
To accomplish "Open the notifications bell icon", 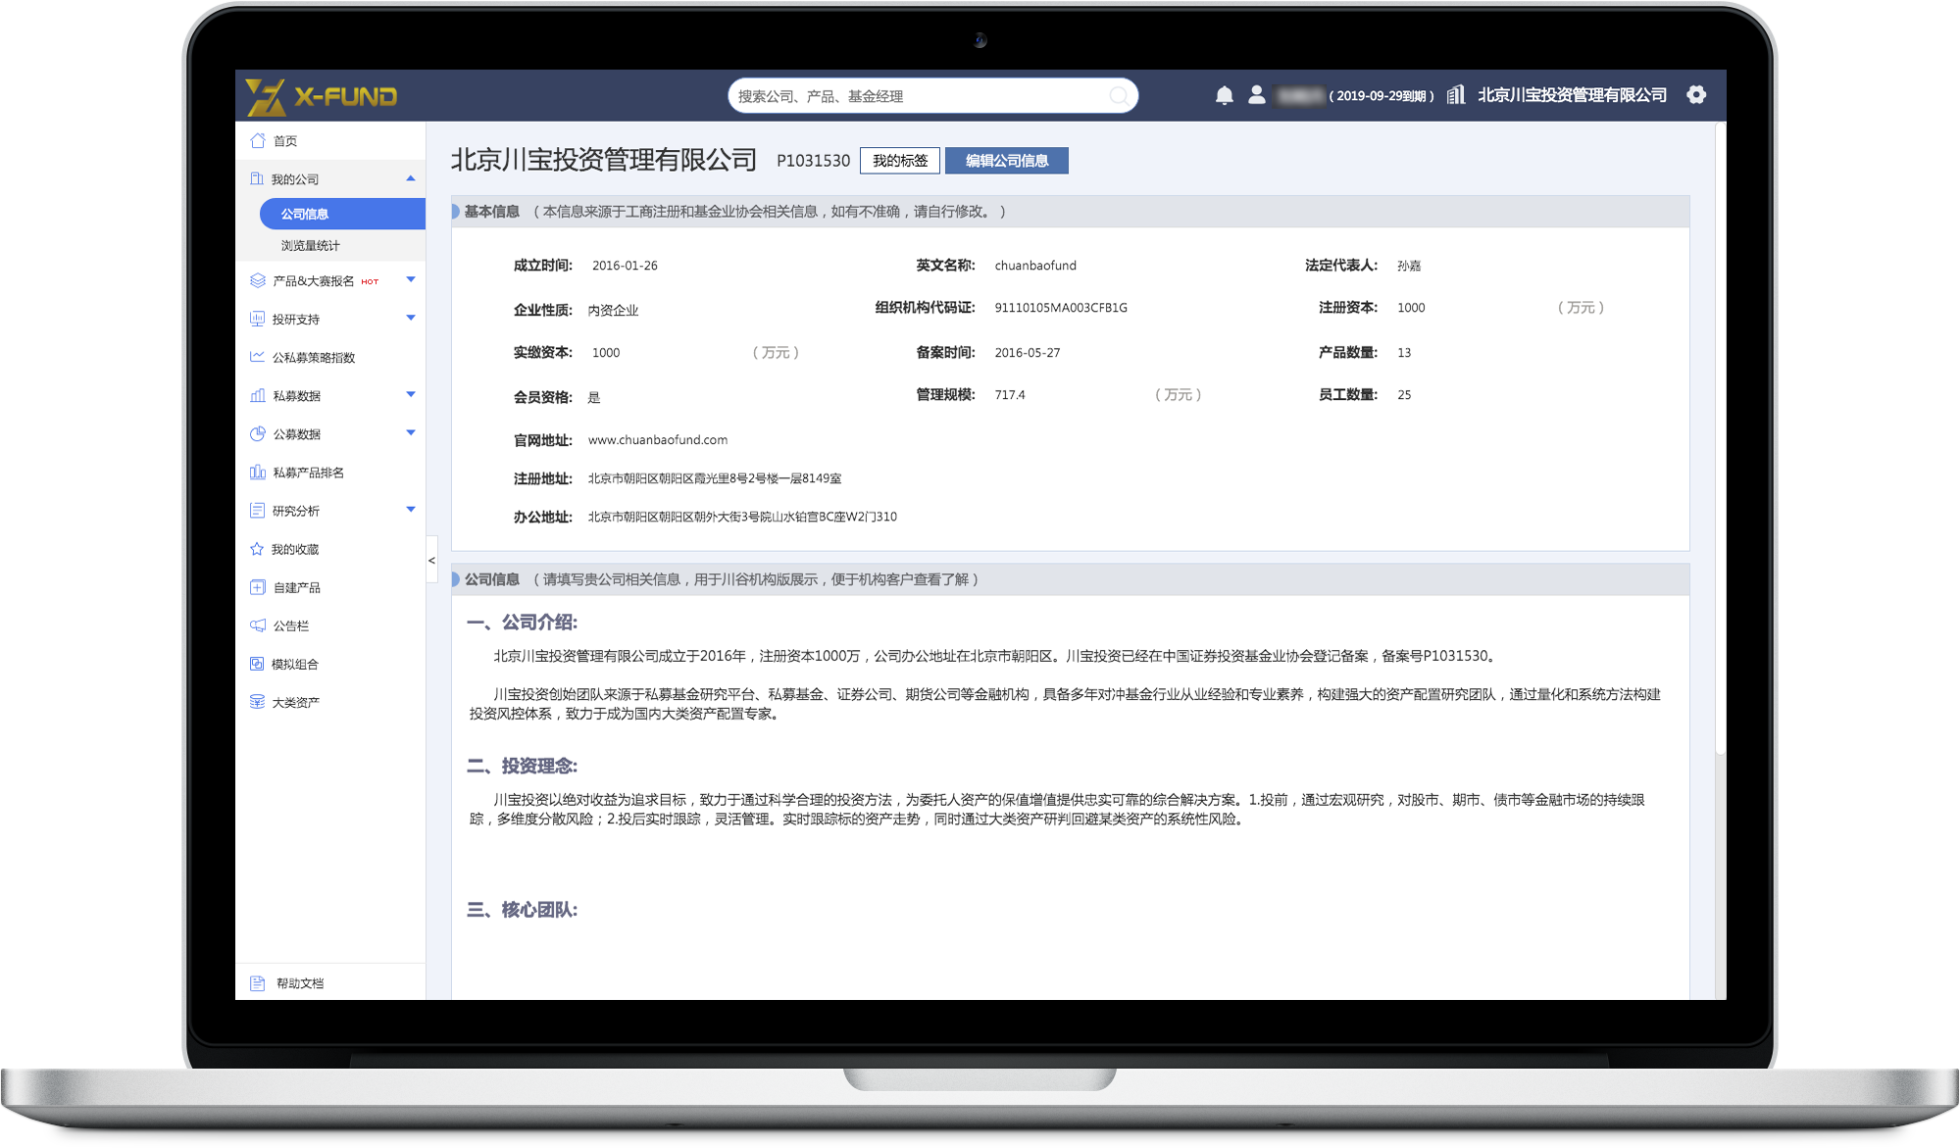I will coord(1224,95).
